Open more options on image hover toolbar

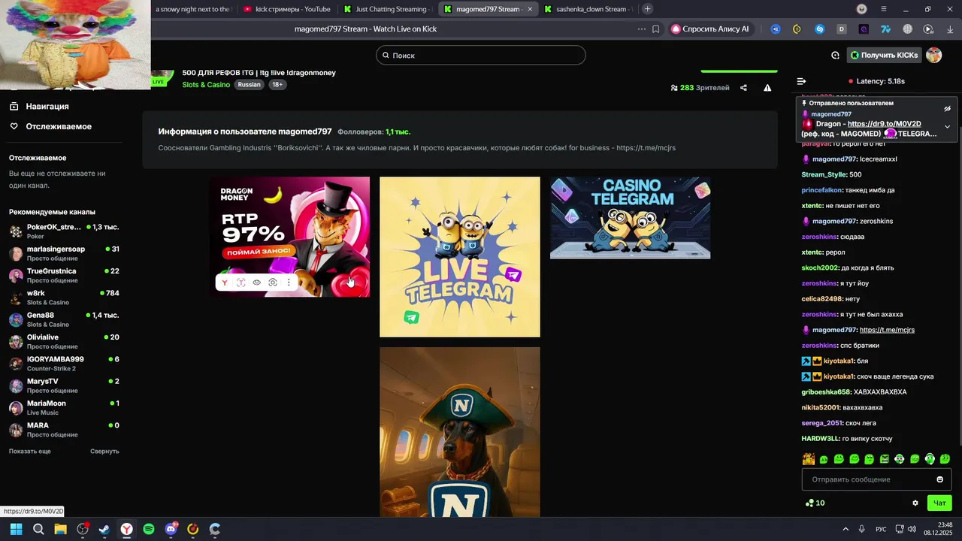pos(289,283)
